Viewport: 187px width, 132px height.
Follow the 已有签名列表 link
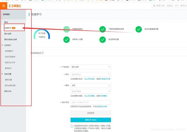click(105, 79)
